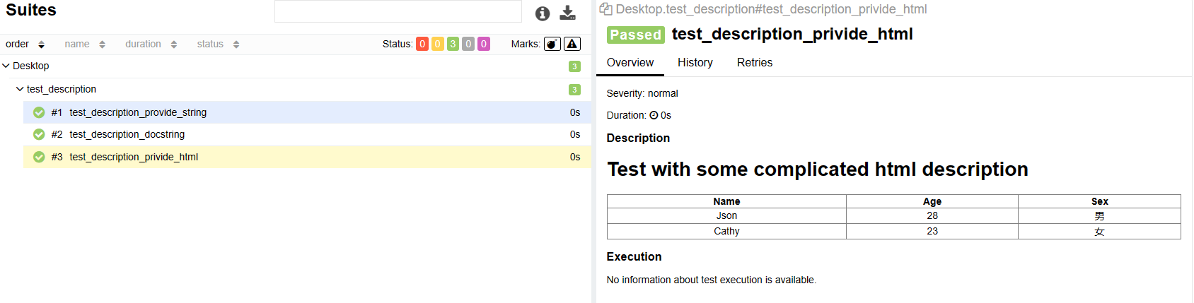
Task: Collapse the test_description tree node
Action: (x=20, y=89)
